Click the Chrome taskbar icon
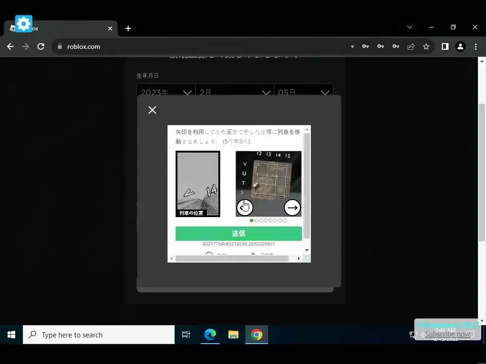This screenshot has height=364, width=486. pos(257,335)
